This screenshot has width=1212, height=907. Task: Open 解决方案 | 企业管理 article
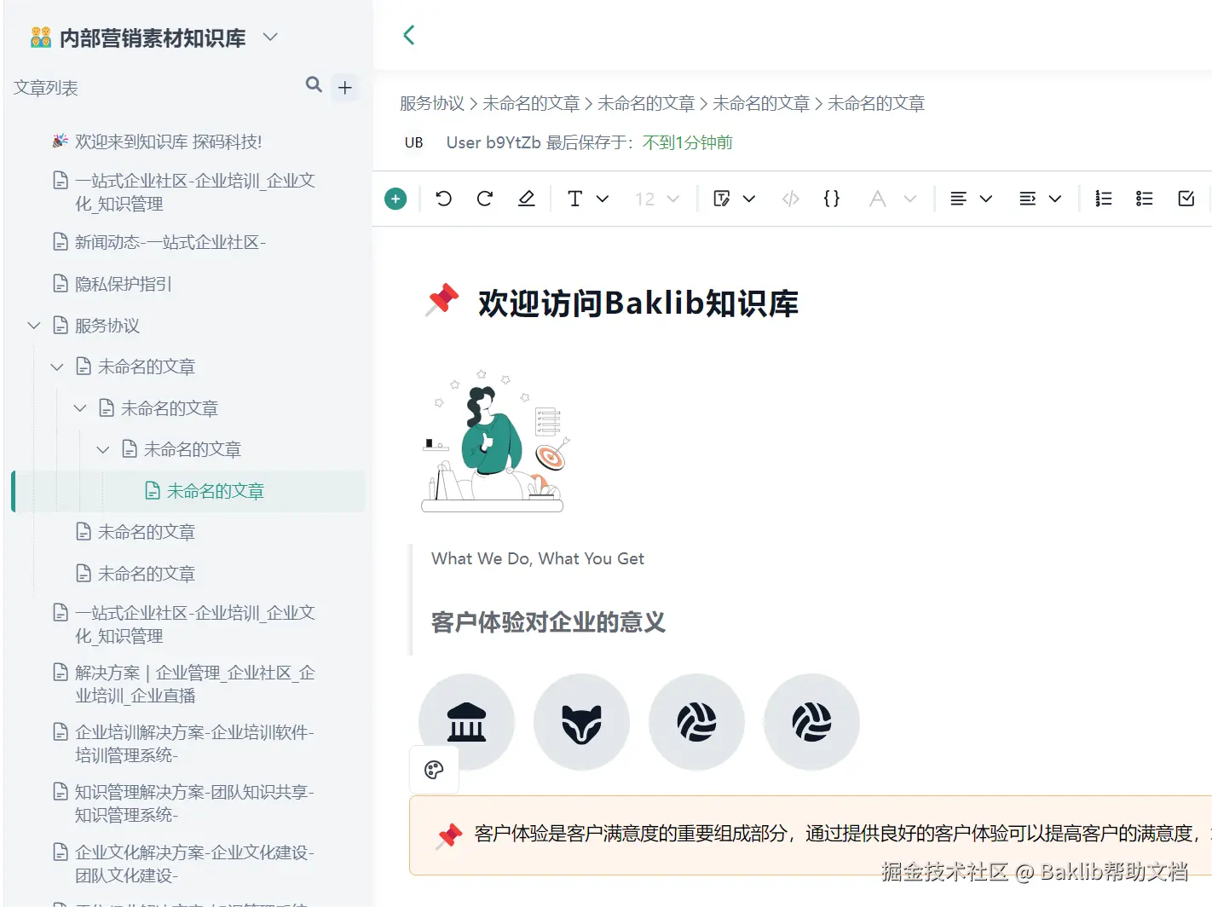coord(194,685)
